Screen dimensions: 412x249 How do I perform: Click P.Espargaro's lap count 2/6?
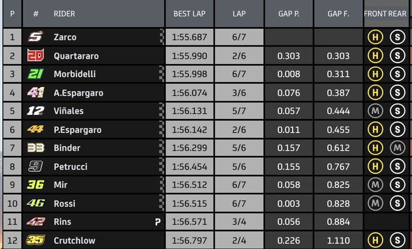coord(239,130)
